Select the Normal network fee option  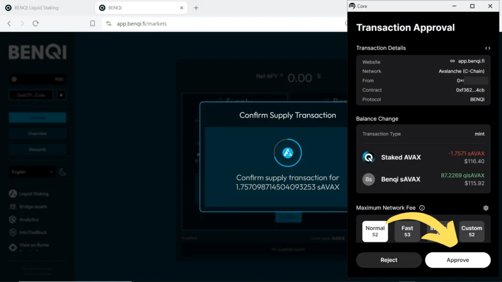click(x=375, y=231)
